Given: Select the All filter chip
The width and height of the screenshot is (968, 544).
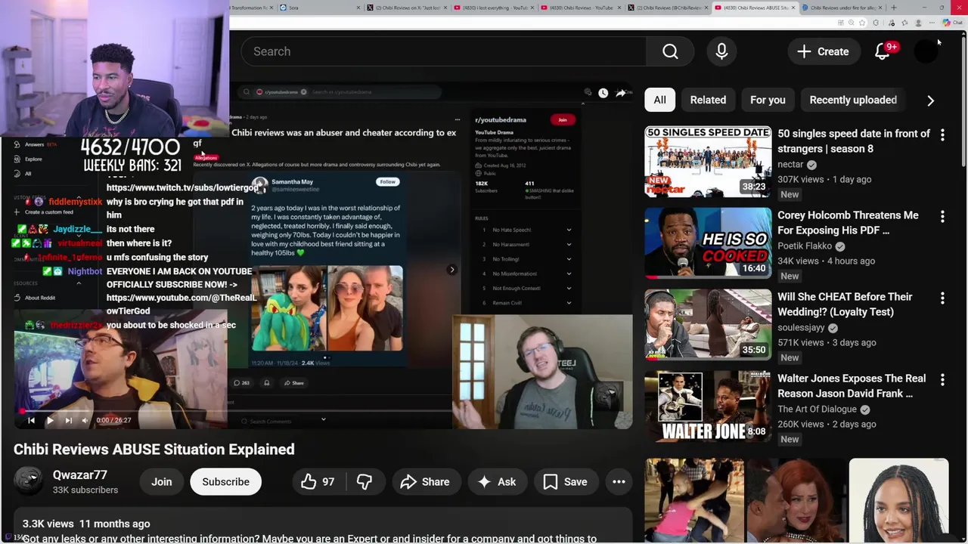Looking at the screenshot, I should [x=659, y=100].
